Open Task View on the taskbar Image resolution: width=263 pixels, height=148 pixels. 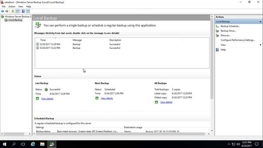(23, 144)
